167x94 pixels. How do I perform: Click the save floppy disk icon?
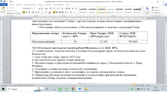pos(4,1)
